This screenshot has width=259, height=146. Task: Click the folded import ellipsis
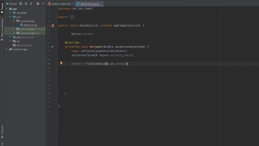tap(72, 17)
